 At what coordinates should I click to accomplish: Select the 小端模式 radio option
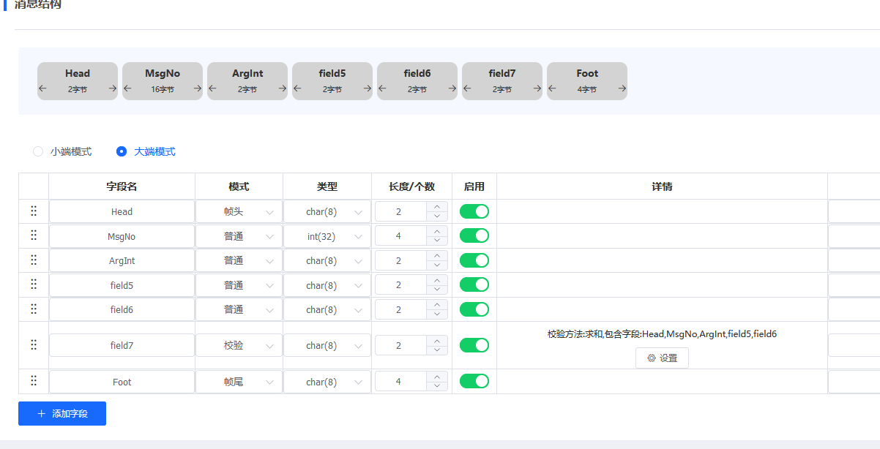coord(39,151)
